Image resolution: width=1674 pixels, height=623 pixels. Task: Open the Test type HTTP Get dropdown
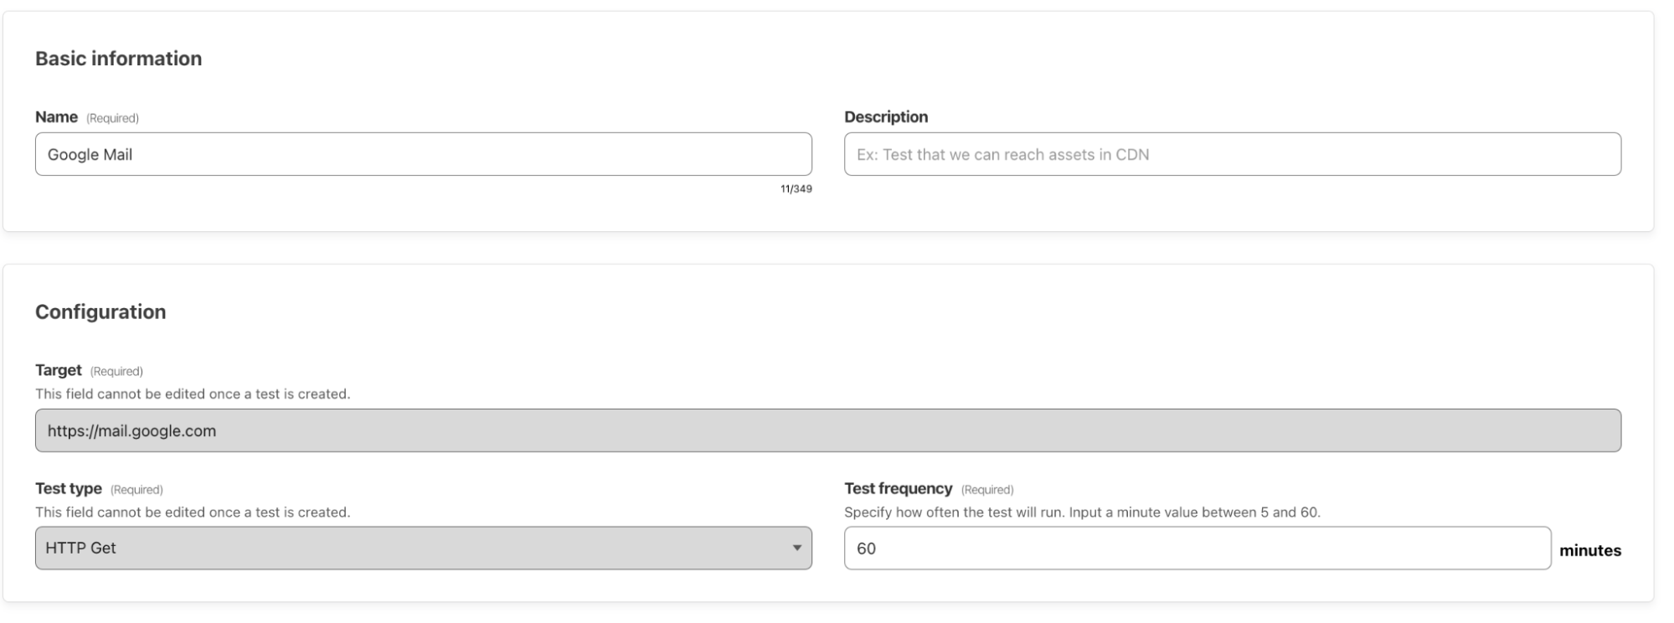[423, 548]
